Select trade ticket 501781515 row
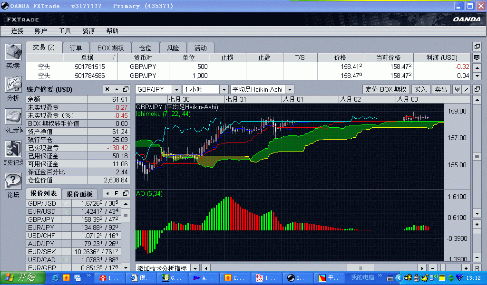Screen dimensions: 487x285 (248, 66)
